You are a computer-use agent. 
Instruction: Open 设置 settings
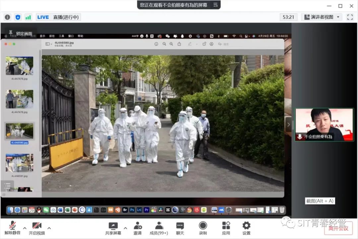click(x=246, y=228)
